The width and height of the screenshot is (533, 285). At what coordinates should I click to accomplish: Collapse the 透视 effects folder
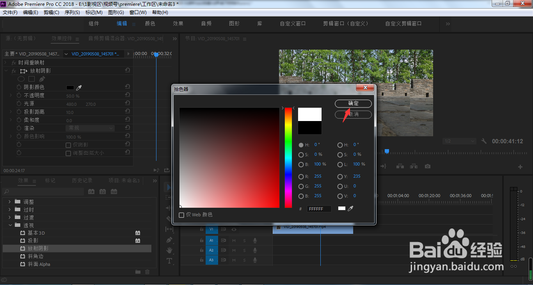click(10, 225)
